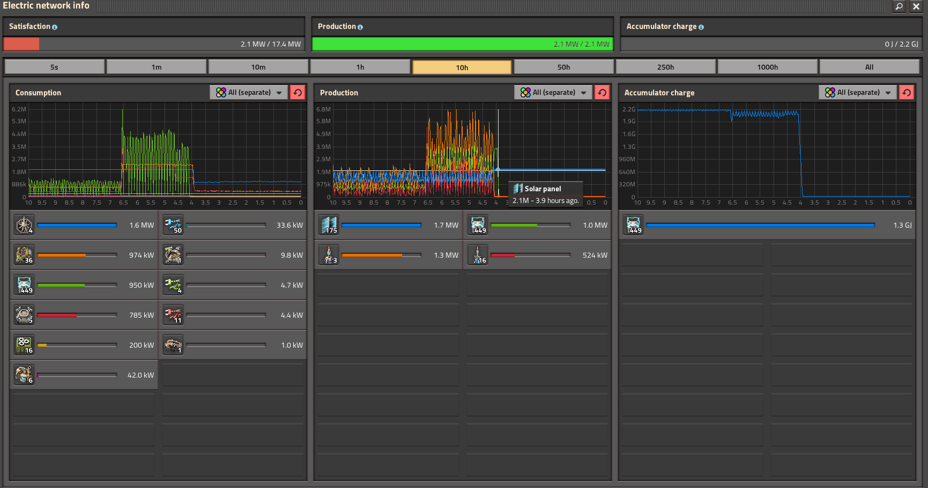The image size is (928, 488).
Task: Expand the Accumulator charge All (separate) dropdown
Action: point(858,93)
